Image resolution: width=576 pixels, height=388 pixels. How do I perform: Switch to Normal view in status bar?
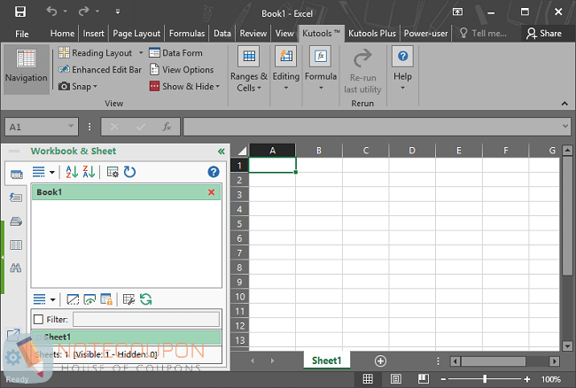pyautogui.click(x=368, y=379)
